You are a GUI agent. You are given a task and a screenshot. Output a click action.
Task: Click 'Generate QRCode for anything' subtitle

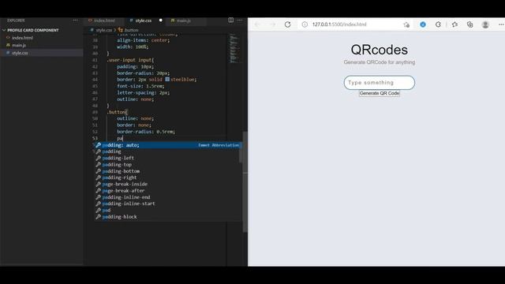click(379, 62)
